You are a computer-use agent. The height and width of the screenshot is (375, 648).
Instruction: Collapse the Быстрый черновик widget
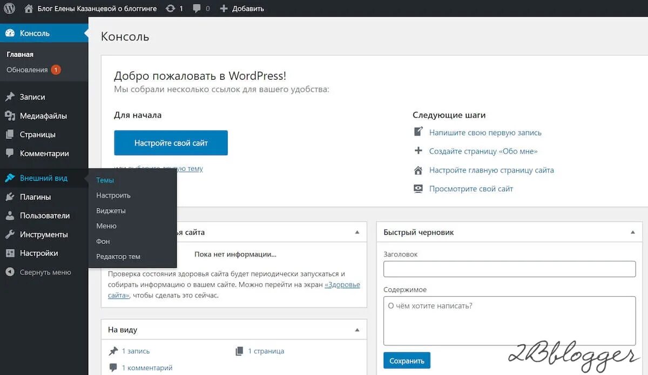click(633, 232)
